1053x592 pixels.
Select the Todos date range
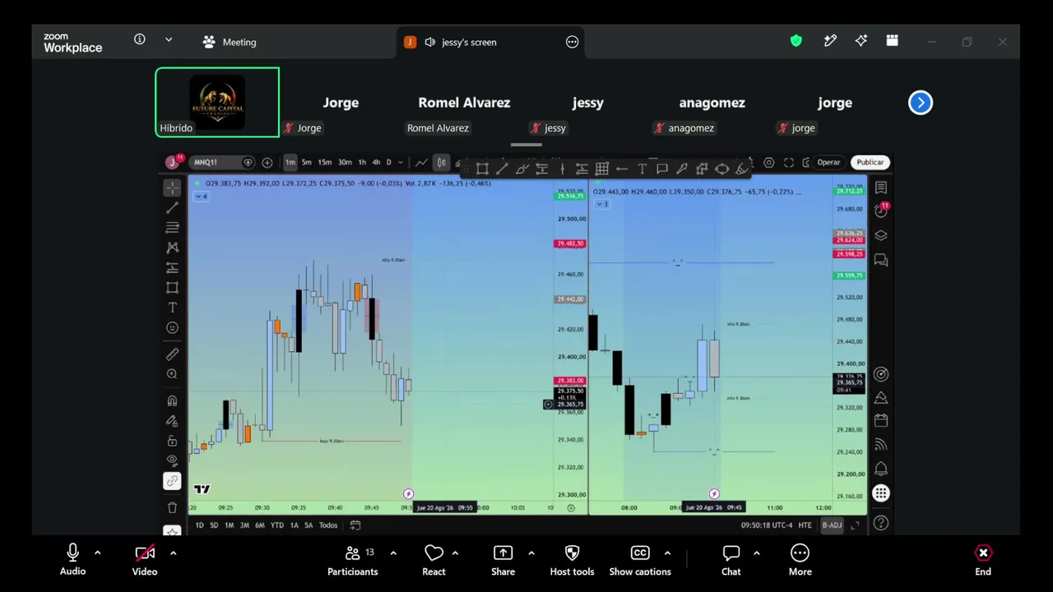(328, 525)
